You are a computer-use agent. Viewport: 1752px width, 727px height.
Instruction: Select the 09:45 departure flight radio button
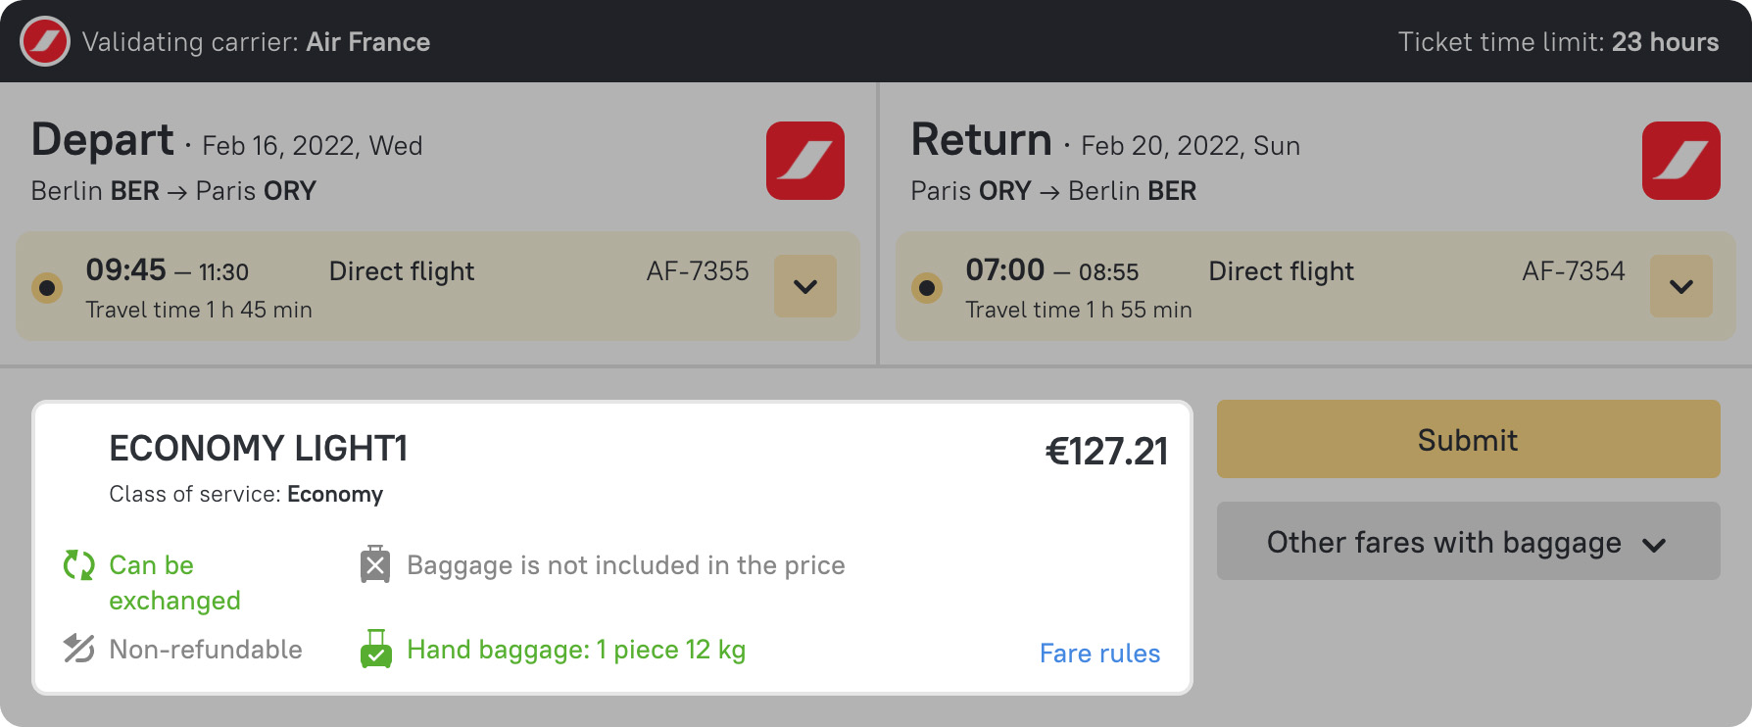tap(47, 288)
